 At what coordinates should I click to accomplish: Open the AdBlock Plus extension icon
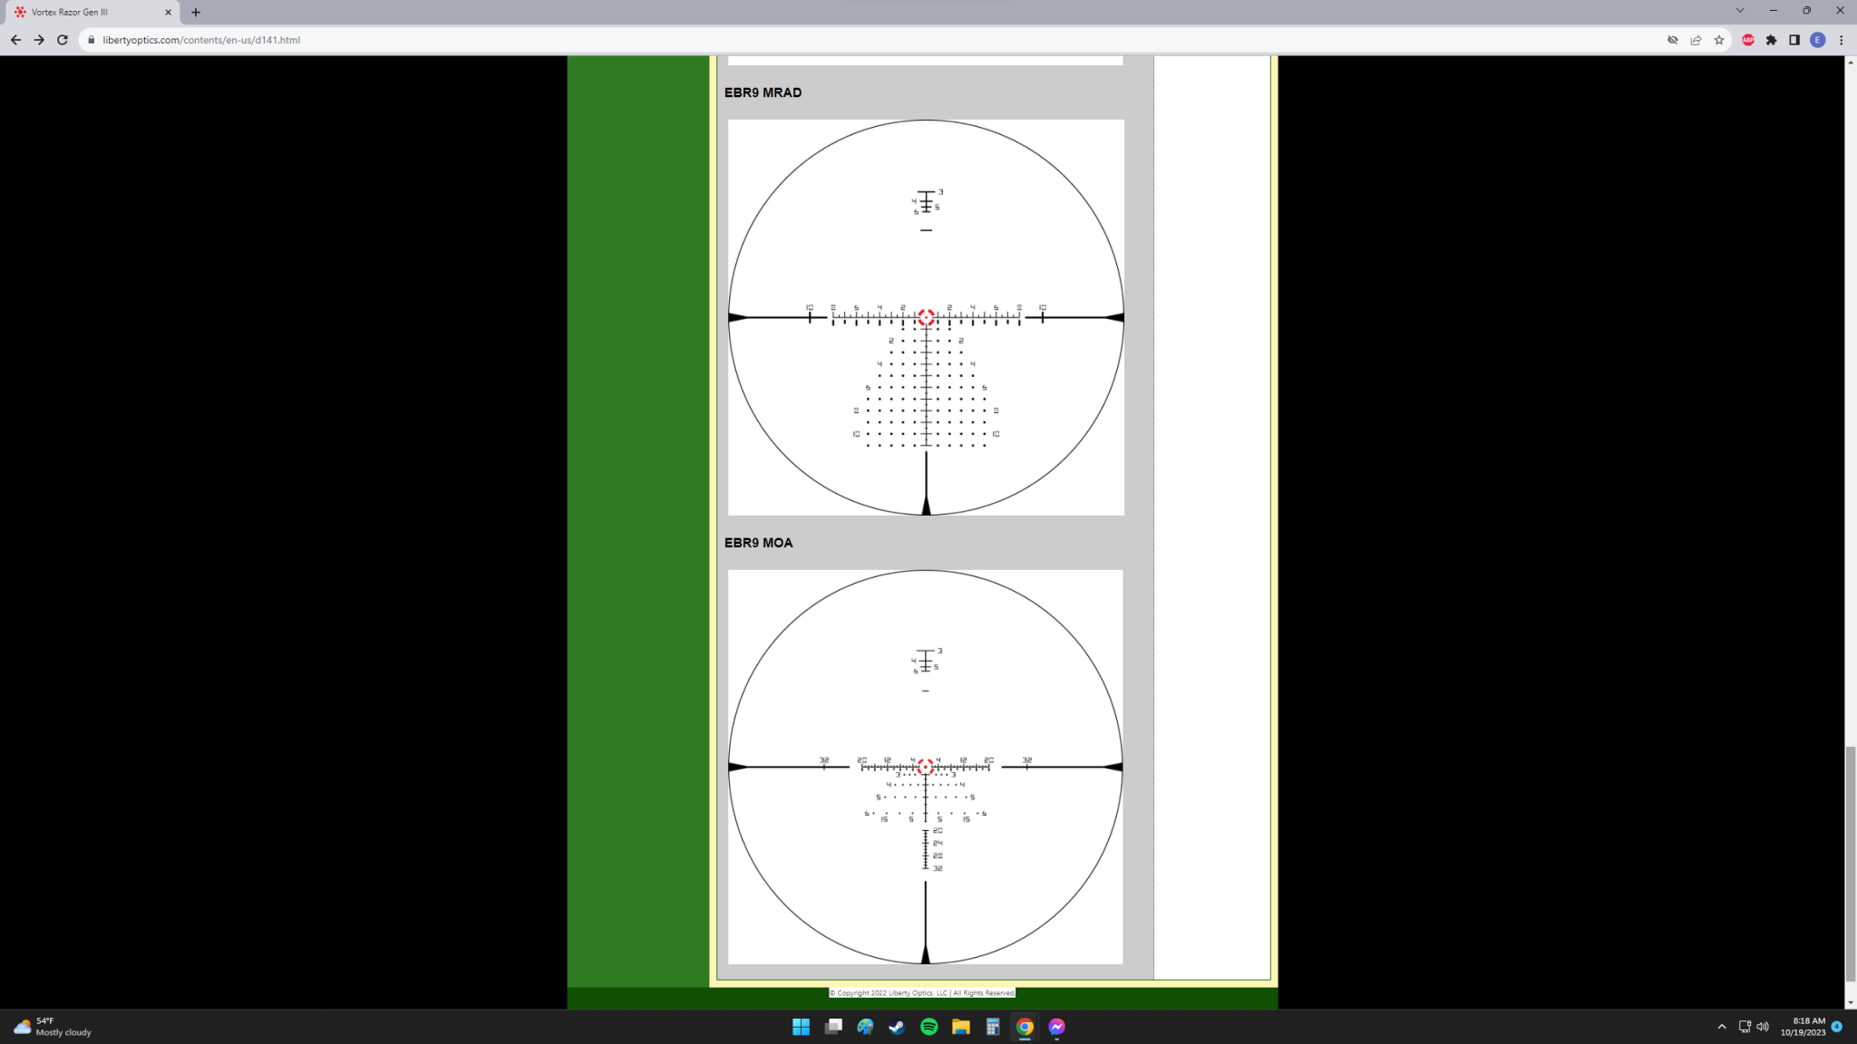1748,40
